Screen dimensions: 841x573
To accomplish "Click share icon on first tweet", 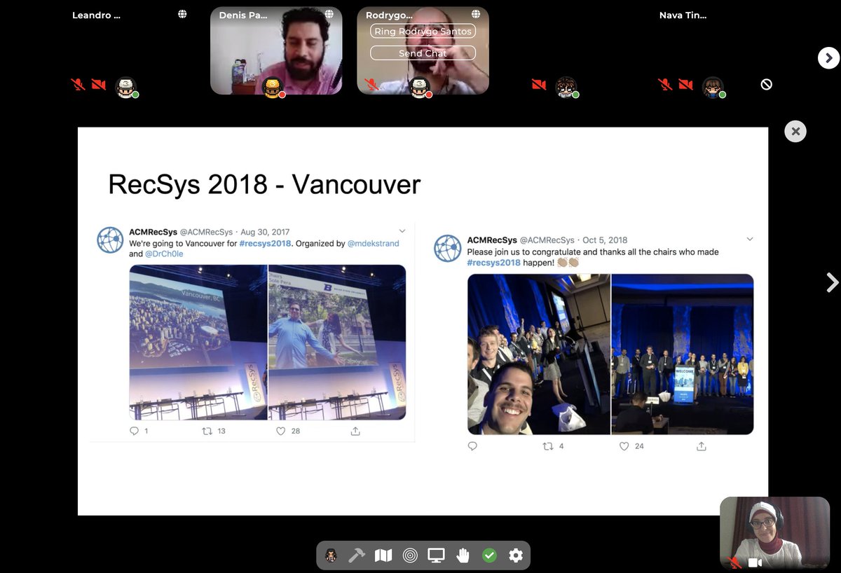I will [x=355, y=431].
